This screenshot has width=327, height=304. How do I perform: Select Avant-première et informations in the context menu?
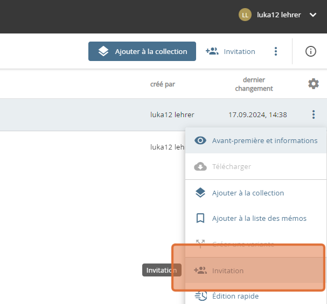click(264, 140)
